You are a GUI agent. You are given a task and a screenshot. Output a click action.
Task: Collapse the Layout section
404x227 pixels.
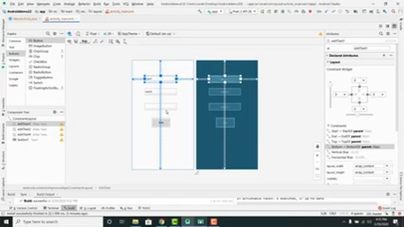click(328, 62)
